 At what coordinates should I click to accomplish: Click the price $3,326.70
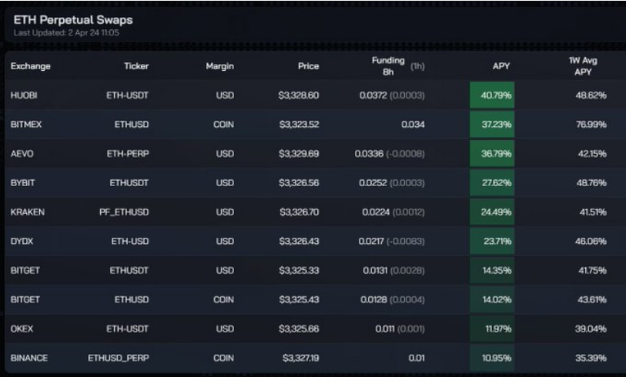click(300, 212)
